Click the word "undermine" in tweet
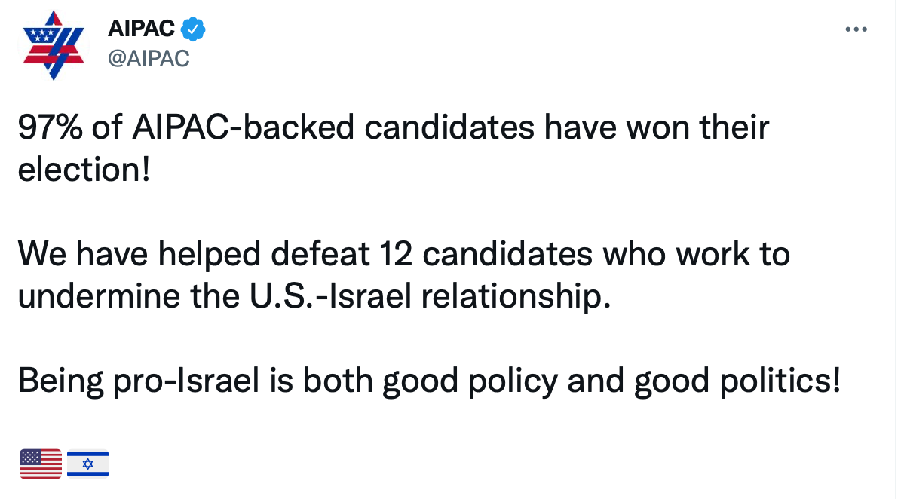Viewport: 901px width, 499px height. tap(100, 295)
